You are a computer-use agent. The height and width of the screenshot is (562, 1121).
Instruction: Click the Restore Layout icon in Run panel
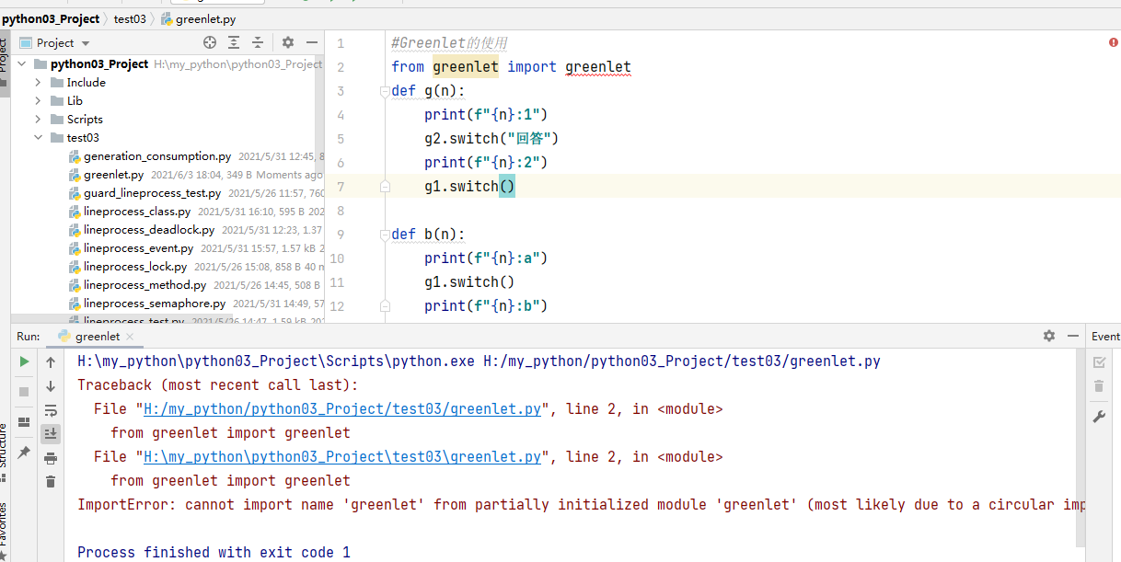25,422
